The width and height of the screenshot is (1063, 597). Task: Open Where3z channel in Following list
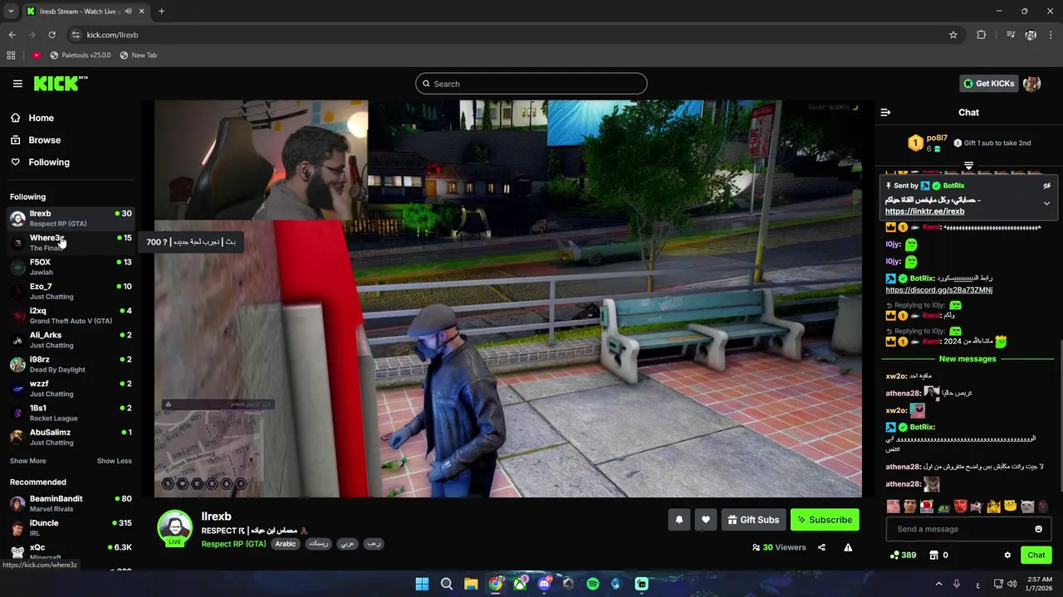pyautogui.click(x=71, y=243)
